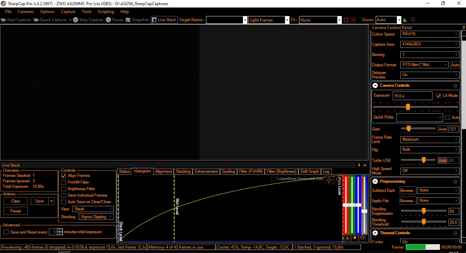This screenshot has width=466, height=253.
Task: Open the Scripting menu
Action: pos(106,12)
